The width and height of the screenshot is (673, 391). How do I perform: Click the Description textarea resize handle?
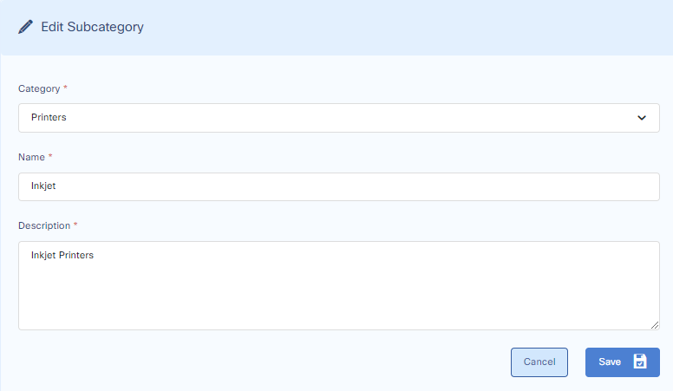pyautogui.click(x=655, y=325)
